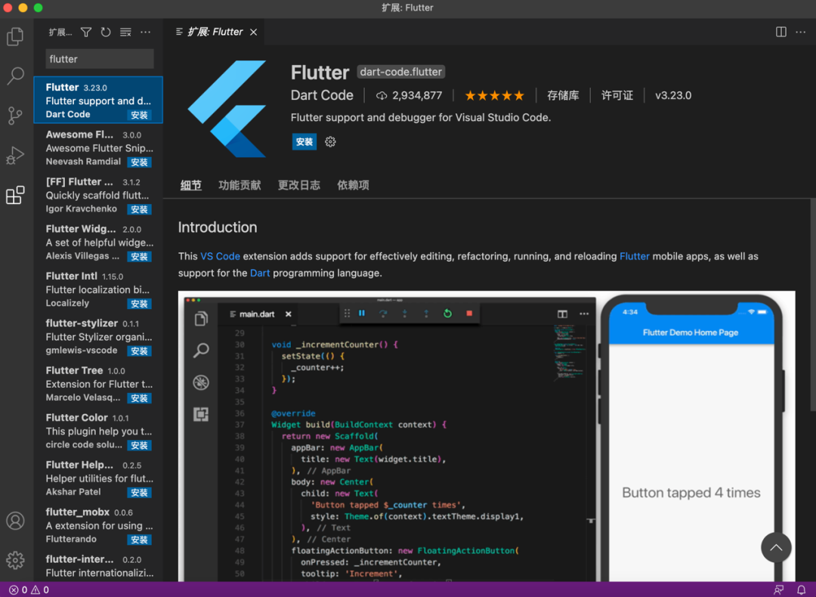Open the Extensions view in activity bar
This screenshot has width=816, height=597.
coord(15,194)
